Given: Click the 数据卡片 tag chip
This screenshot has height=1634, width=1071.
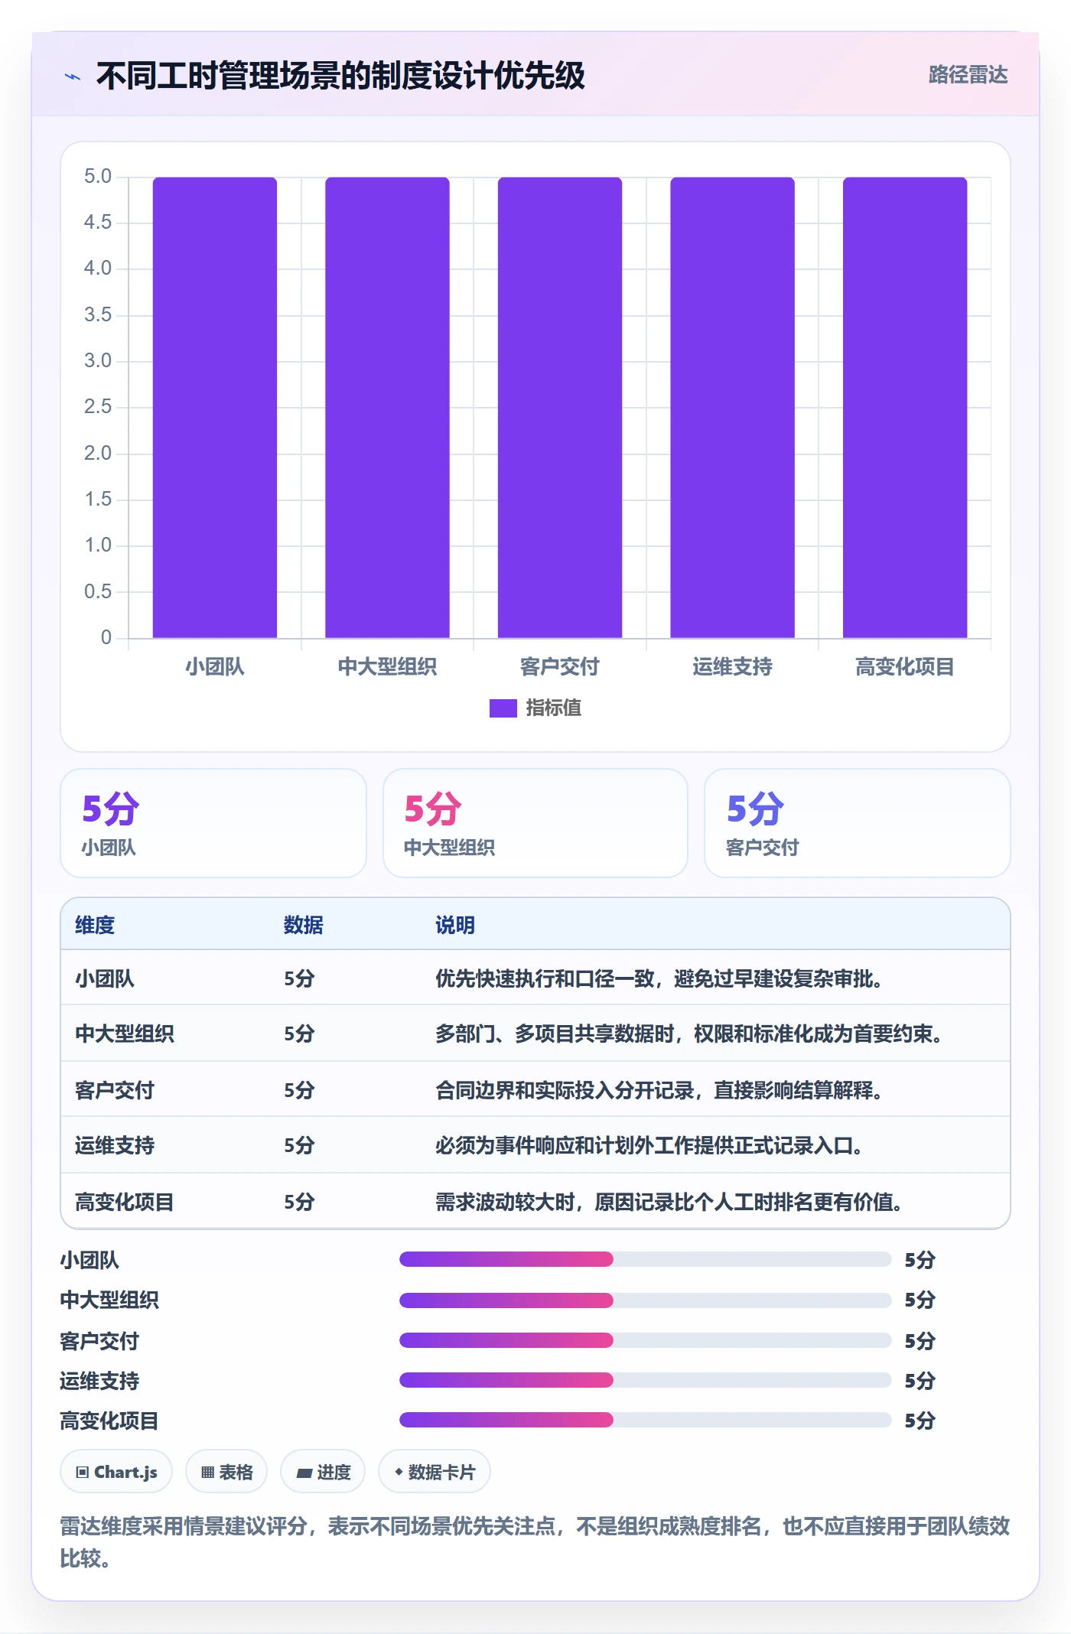Looking at the screenshot, I should pos(435,1472).
